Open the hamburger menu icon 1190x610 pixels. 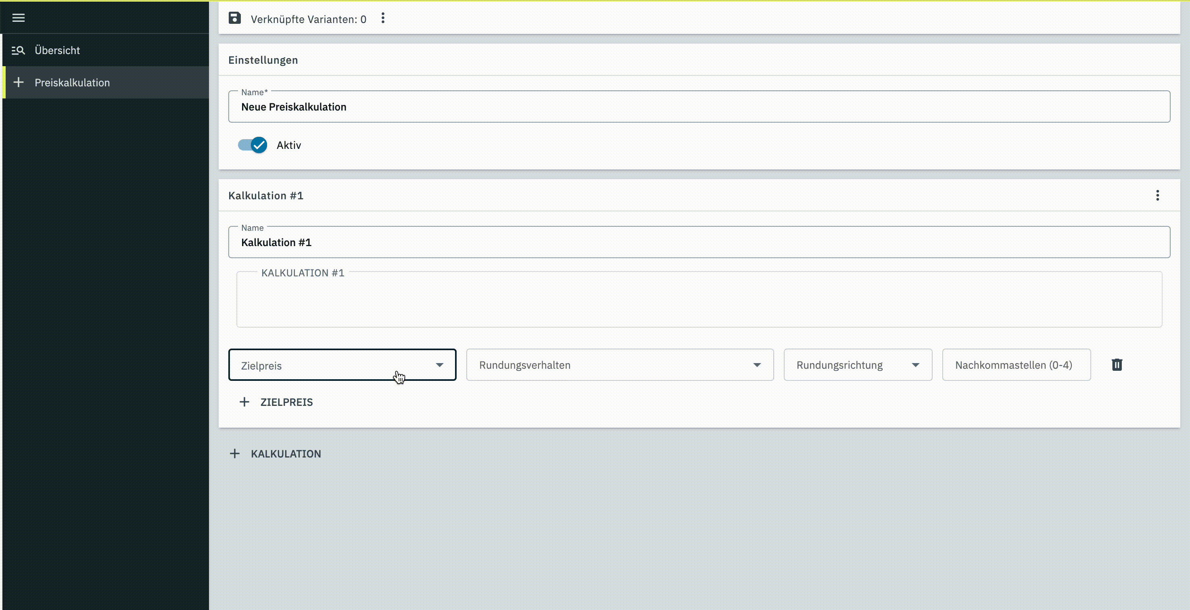(x=19, y=18)
